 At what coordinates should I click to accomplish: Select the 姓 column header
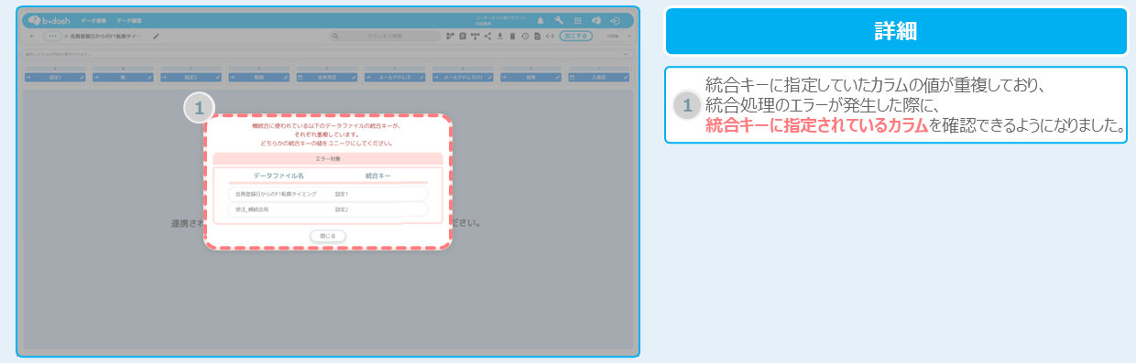123,77
